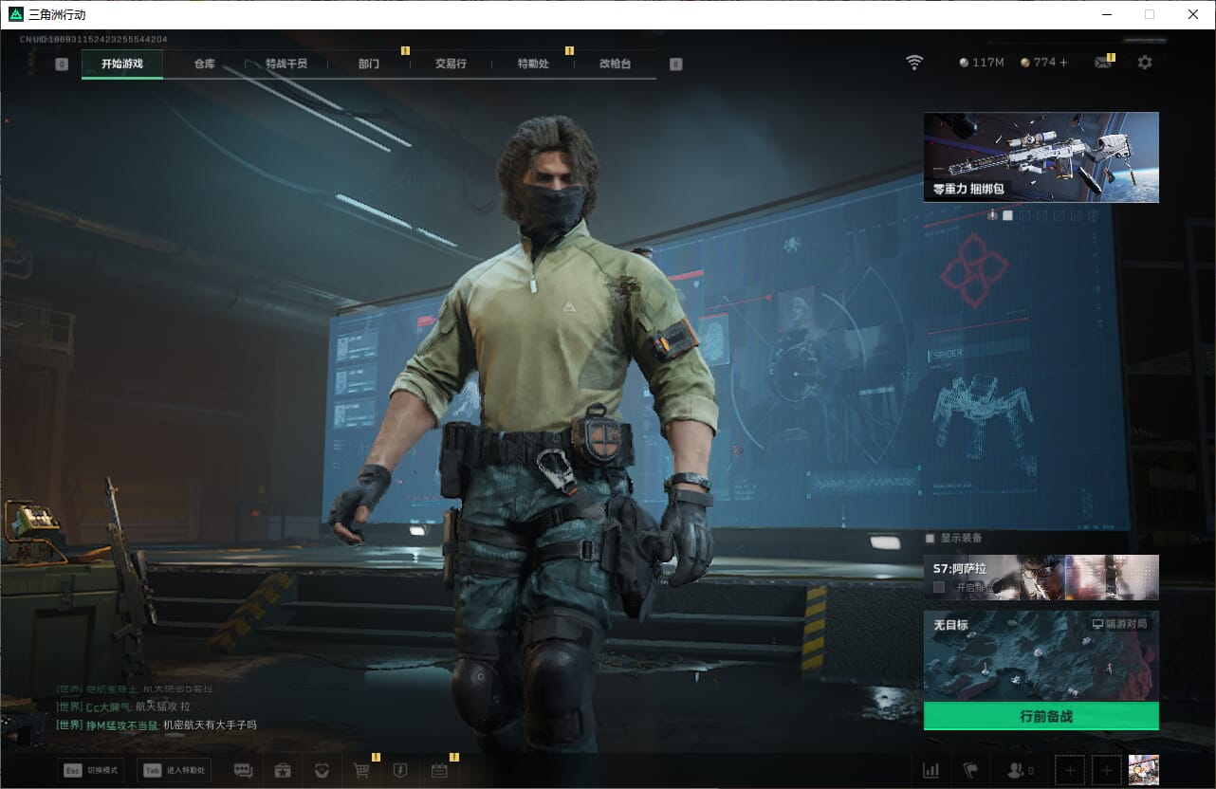Open the mail envelope icon
Viewport: 1216px width, 789px height.
1102,63
